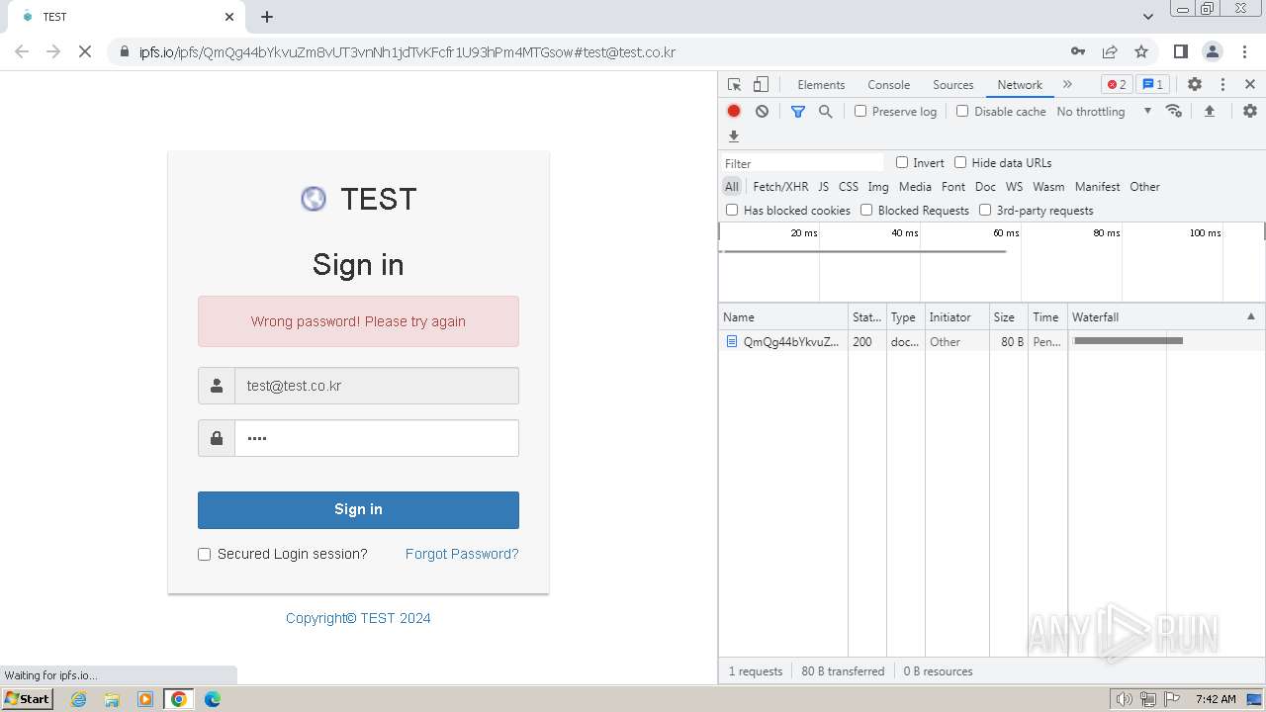The width and height of the screenshot is (1266, 712).
Task: Click the browser address bar URL
Action: click(407, 52)
